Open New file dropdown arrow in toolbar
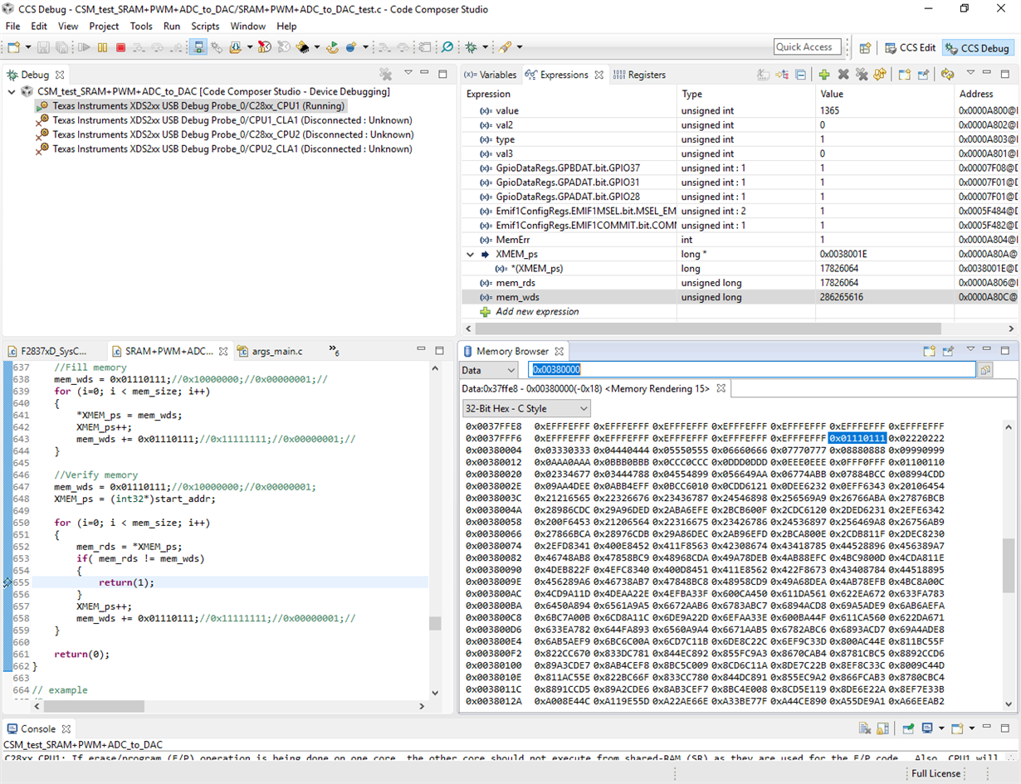 point(28,47)
